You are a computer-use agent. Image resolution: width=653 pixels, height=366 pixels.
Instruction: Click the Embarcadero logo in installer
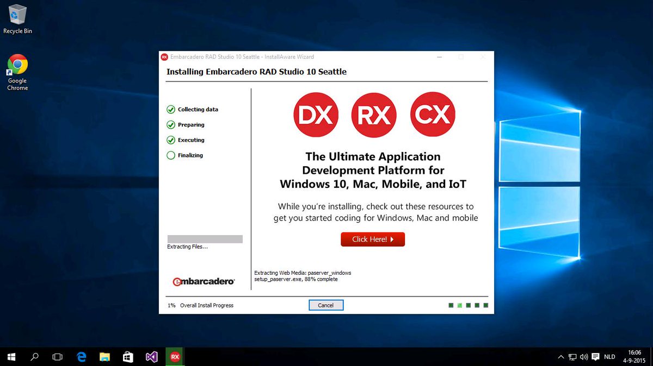pyautogui.click(x=204, y=281)
